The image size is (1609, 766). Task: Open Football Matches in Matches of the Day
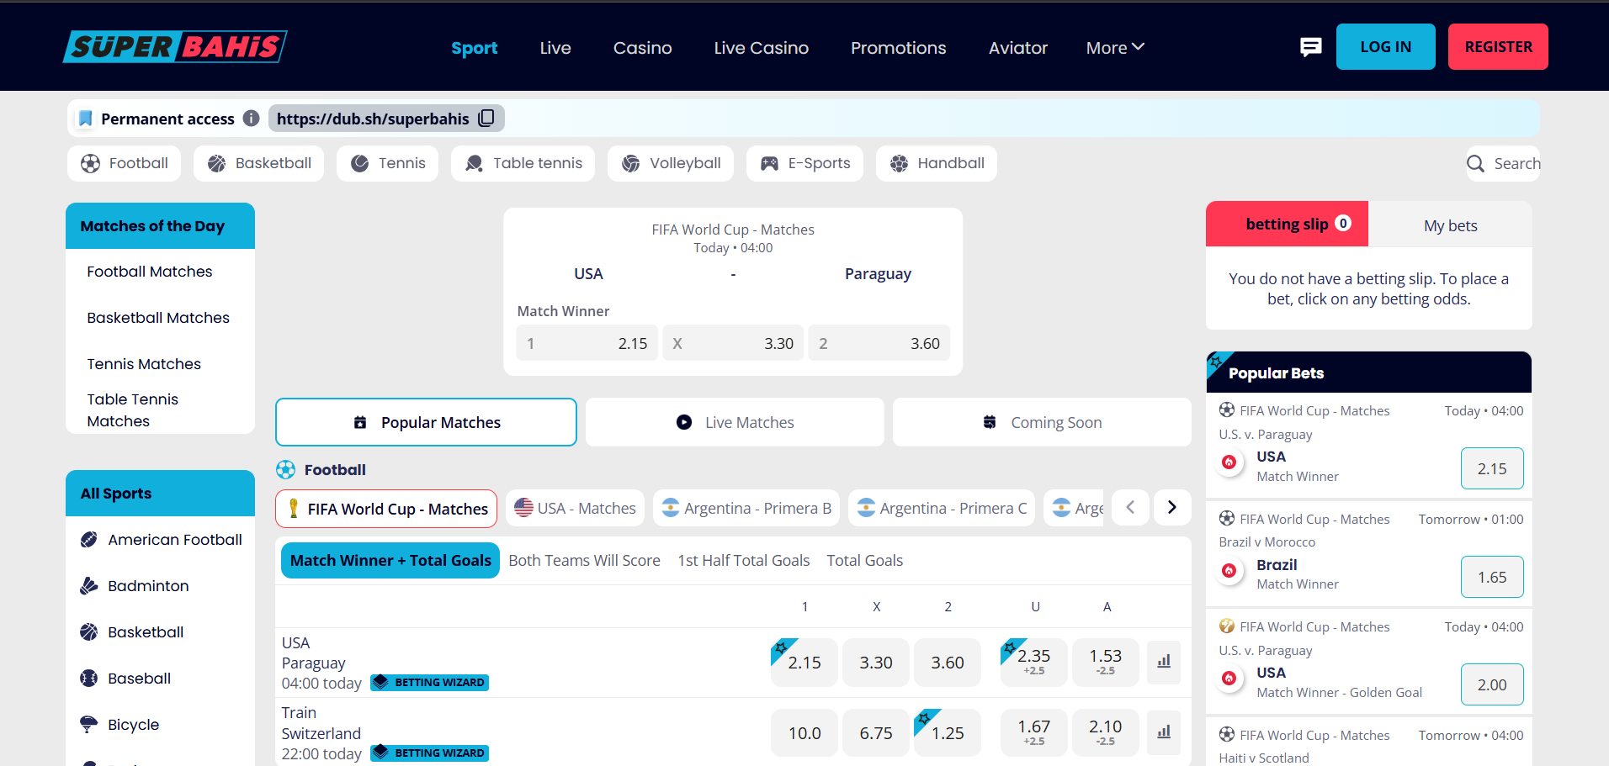pos(150,272)
